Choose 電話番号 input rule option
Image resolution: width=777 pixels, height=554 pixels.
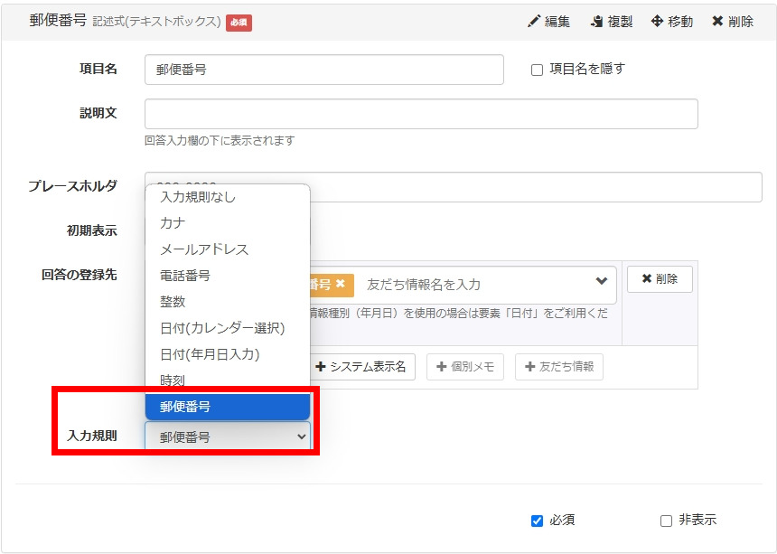185,276
